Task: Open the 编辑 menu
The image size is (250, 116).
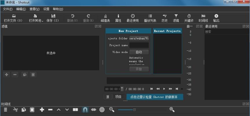Action: click(21, 9)
